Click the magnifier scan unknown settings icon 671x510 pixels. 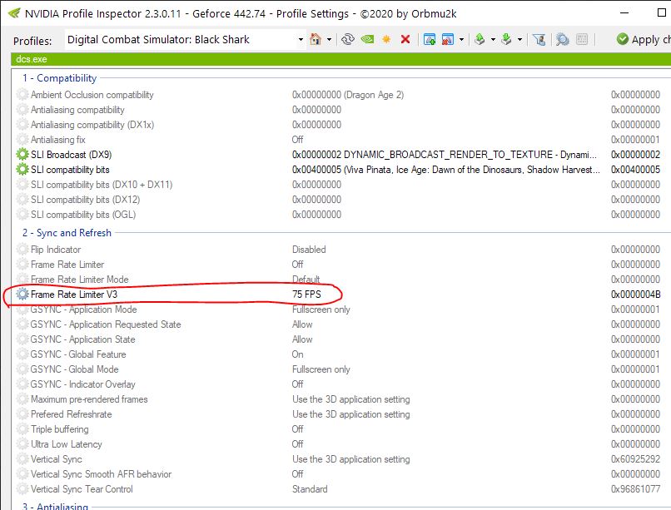pos(562,39)
